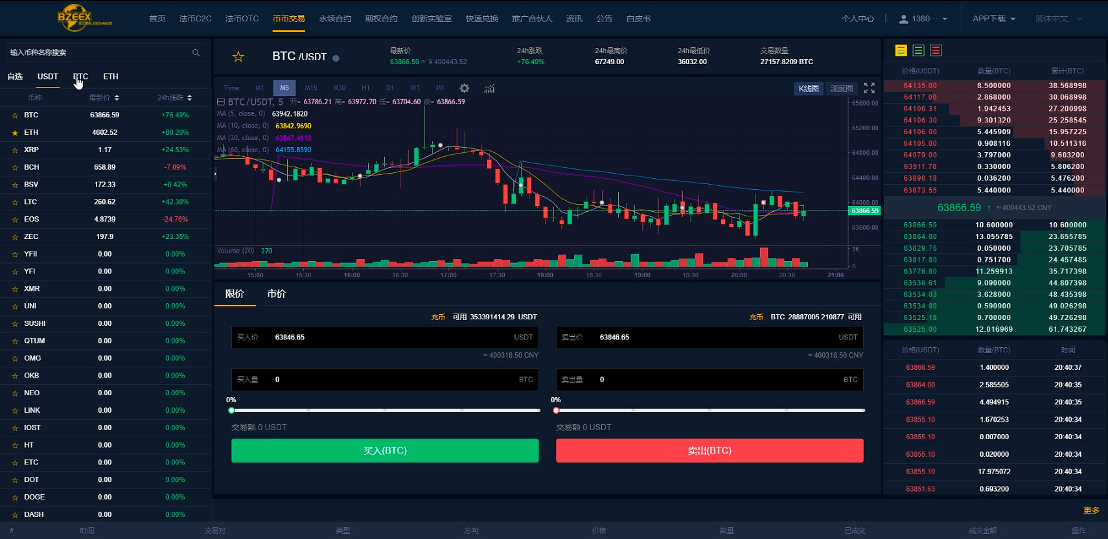1108x539 pixels.
Task: Toggle favorite star for QTUM row
Action: tap(15, 341)
